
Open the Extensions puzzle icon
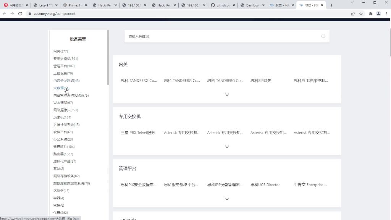click(370, 14)
